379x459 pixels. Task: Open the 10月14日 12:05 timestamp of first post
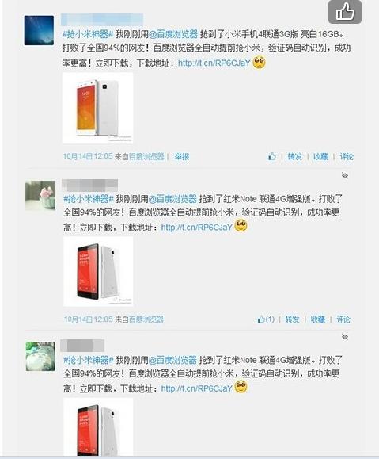(88, 156)
